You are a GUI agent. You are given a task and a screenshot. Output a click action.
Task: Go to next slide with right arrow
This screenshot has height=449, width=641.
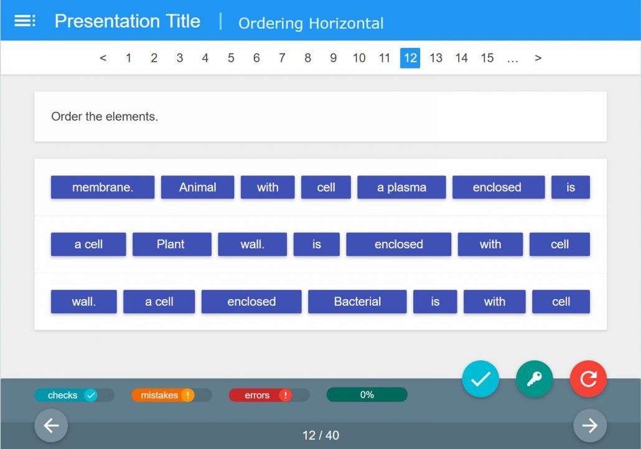[x=589, y=425]
